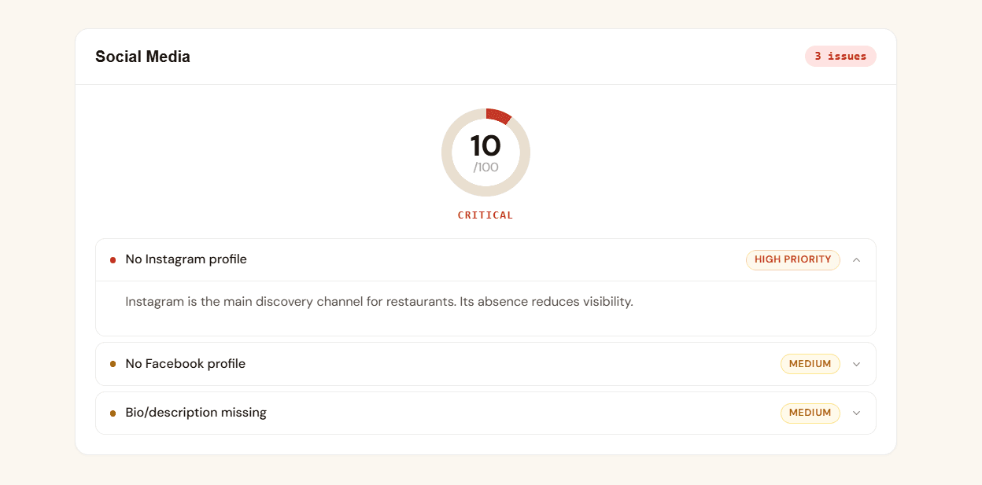This screenshot has height=485, width=982.
Task: Open the No Facebook profile row
Action: 485,364
